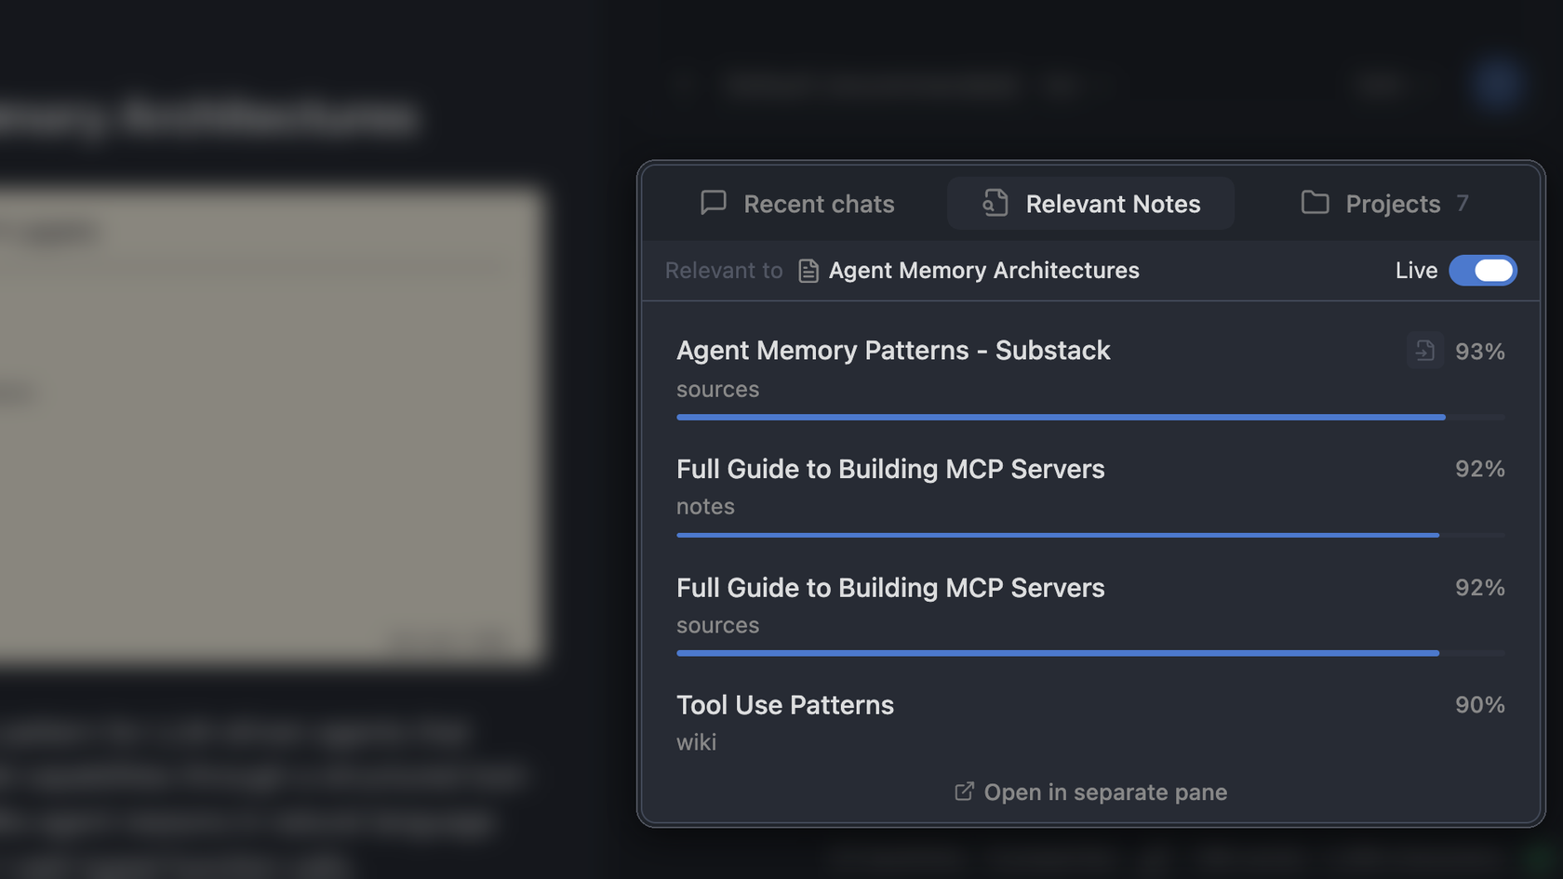
Task: Toggle the Live switch off
Action: click(x=1483, y=271)
